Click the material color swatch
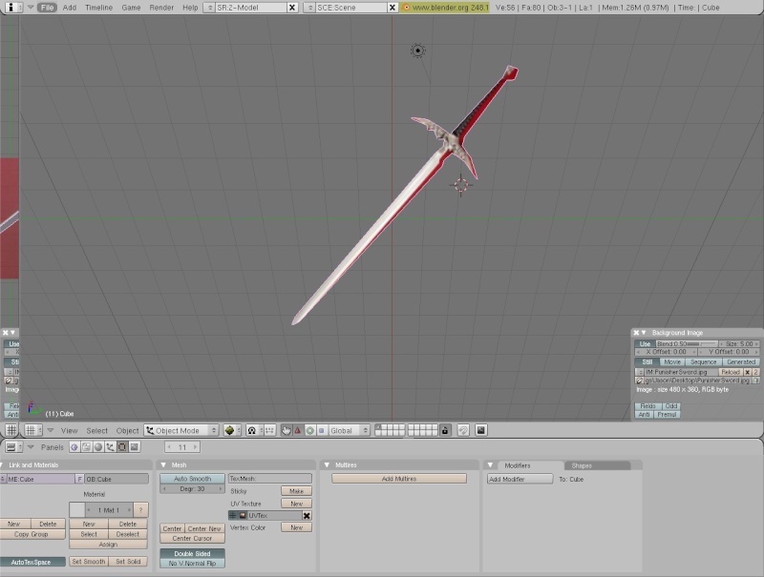The height and width of the screenshot is (577, 764). pyautogui.click(x=77, y=510)
